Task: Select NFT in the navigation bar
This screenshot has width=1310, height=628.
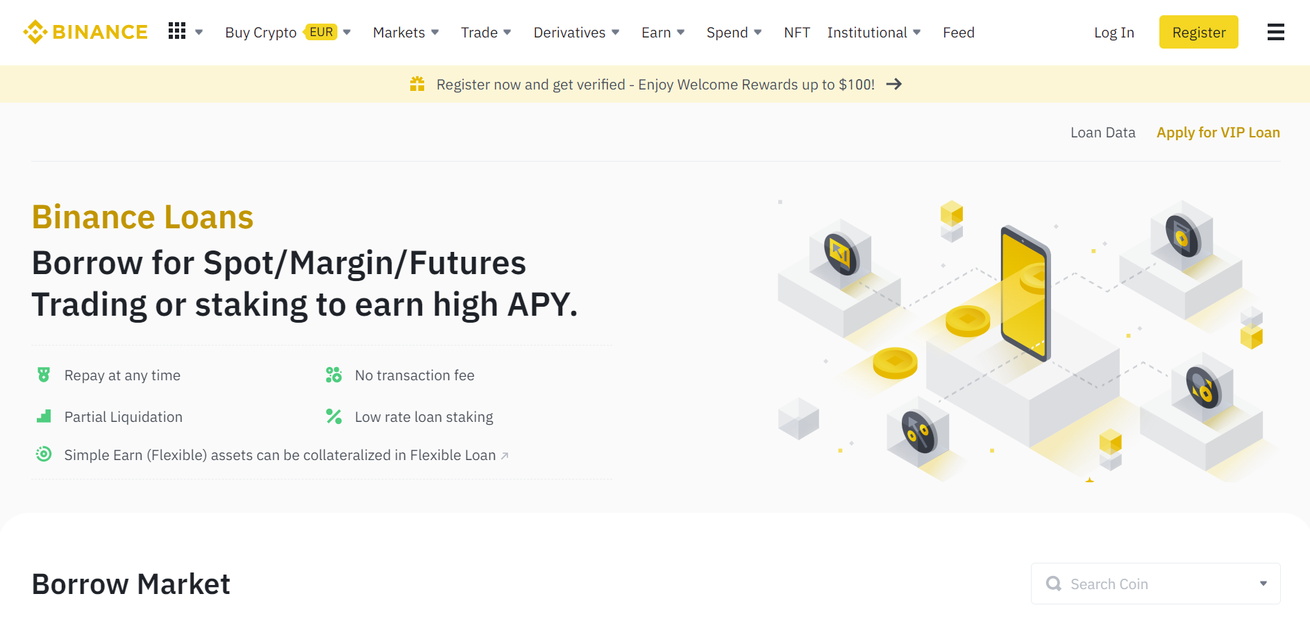Action: (x=796, y=32)
